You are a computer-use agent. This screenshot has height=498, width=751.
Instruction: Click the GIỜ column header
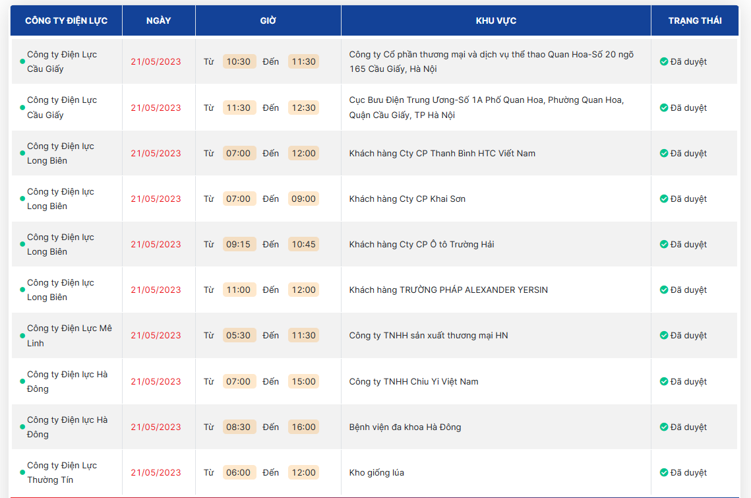[268, 20]
